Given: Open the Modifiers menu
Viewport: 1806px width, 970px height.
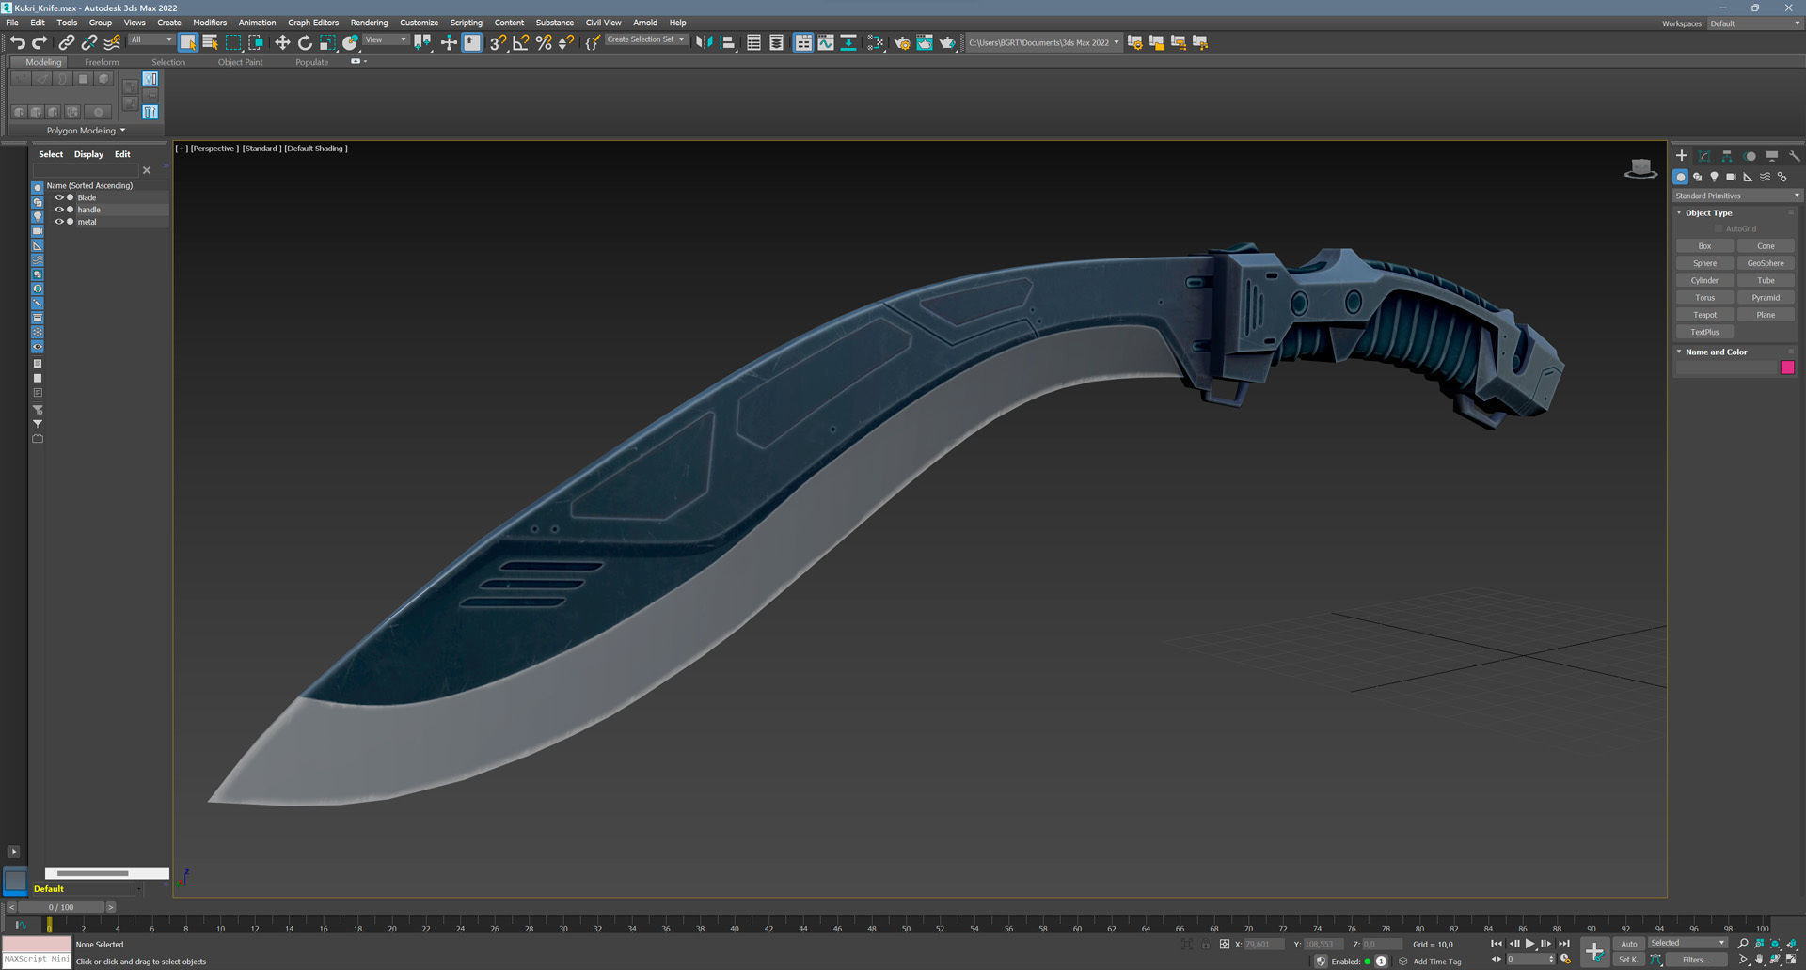Looking at the screenshot, I should (210, 23).
